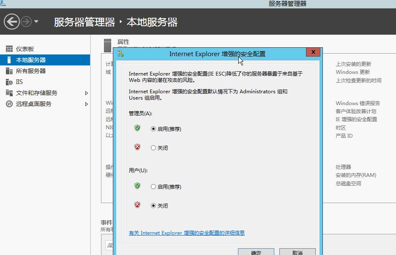
Task: Open 远程桌面服务 in the sidebar
Action: [x=33, y=104]
